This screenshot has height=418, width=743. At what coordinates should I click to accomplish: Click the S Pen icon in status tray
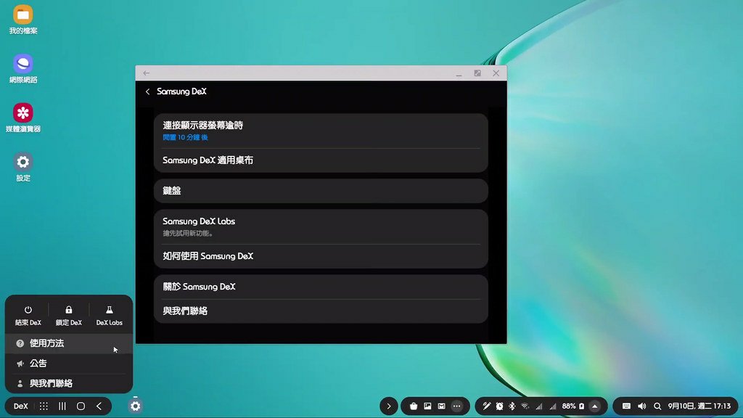487,406
